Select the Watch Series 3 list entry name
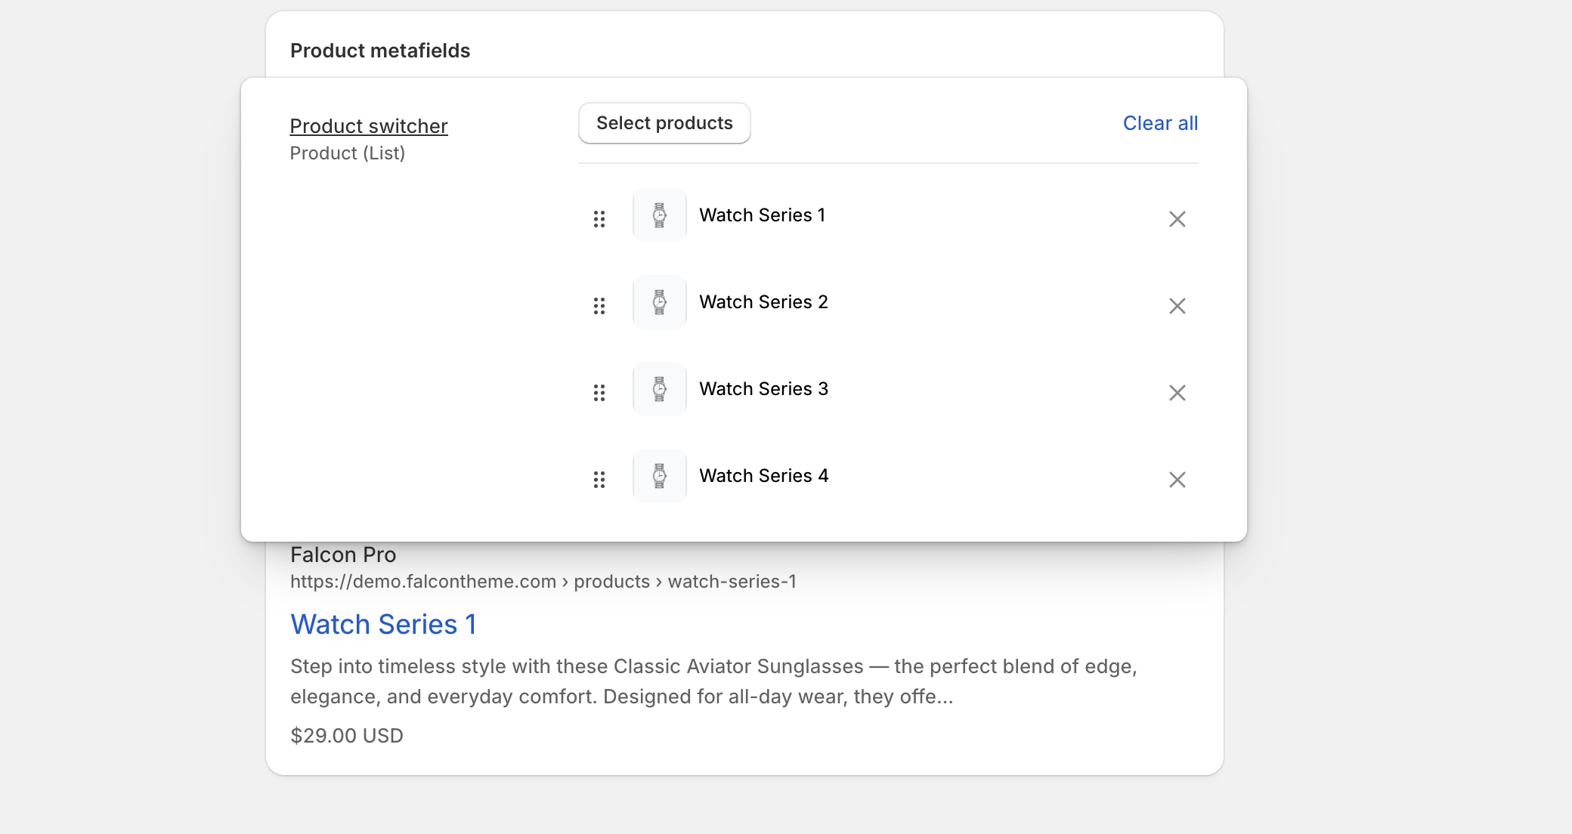This screenshot has height=834, width=1572. tap(763, 389)
